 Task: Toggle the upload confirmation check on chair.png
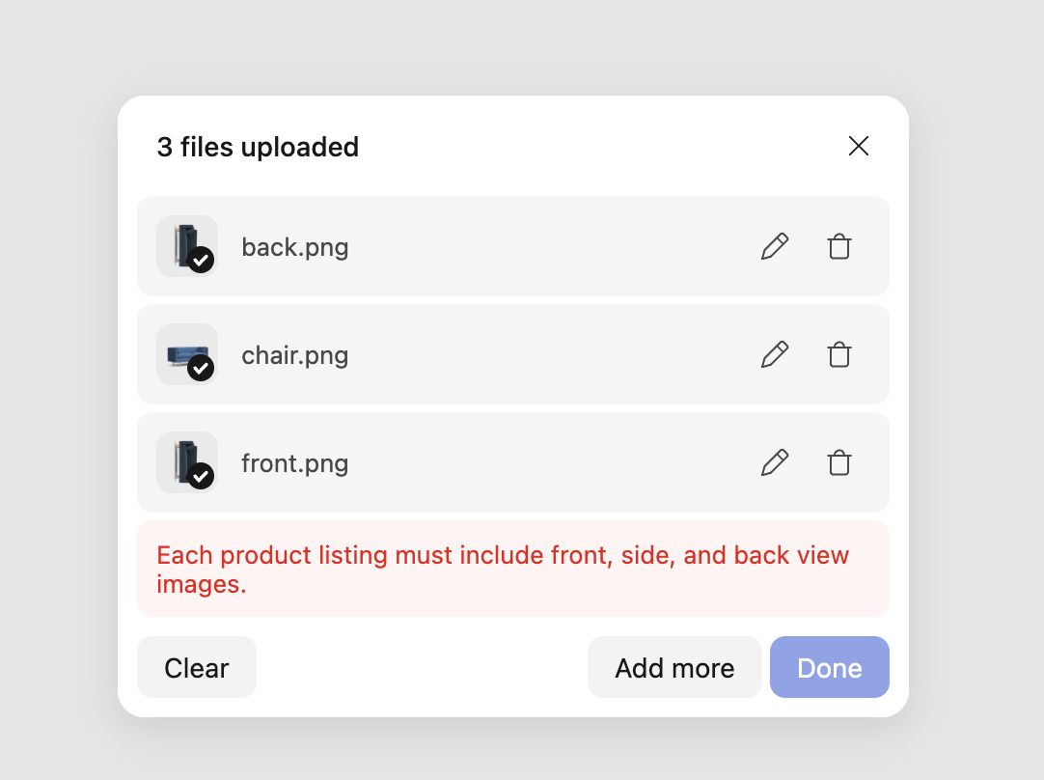[x=201, y=370]
